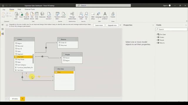Expand Returns in Fields list

pyautogui.click(x=157, y=43)
